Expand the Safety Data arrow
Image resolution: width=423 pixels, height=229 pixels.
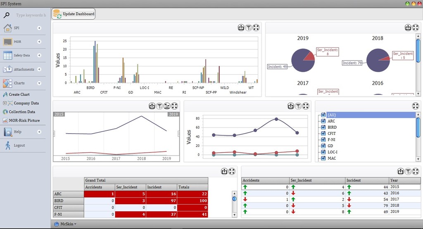39,56
